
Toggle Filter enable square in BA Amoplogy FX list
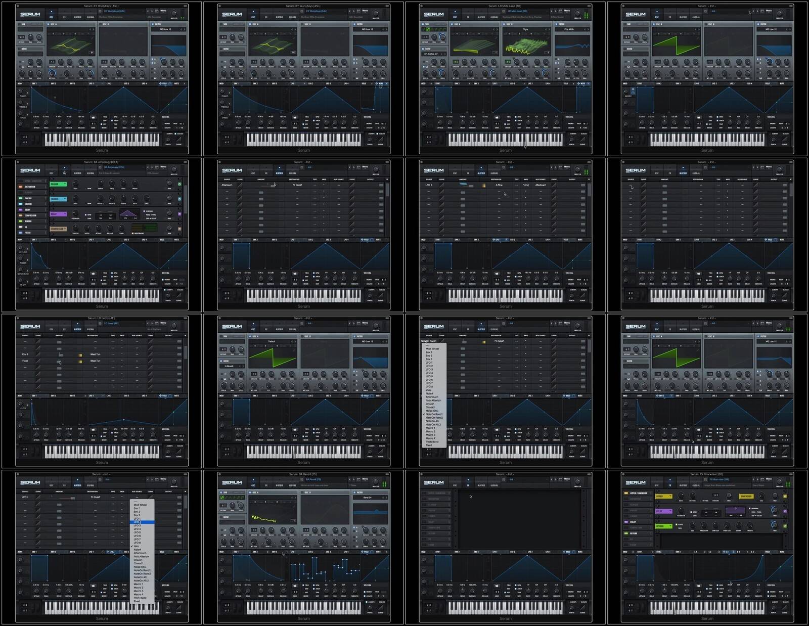(20, 233)
